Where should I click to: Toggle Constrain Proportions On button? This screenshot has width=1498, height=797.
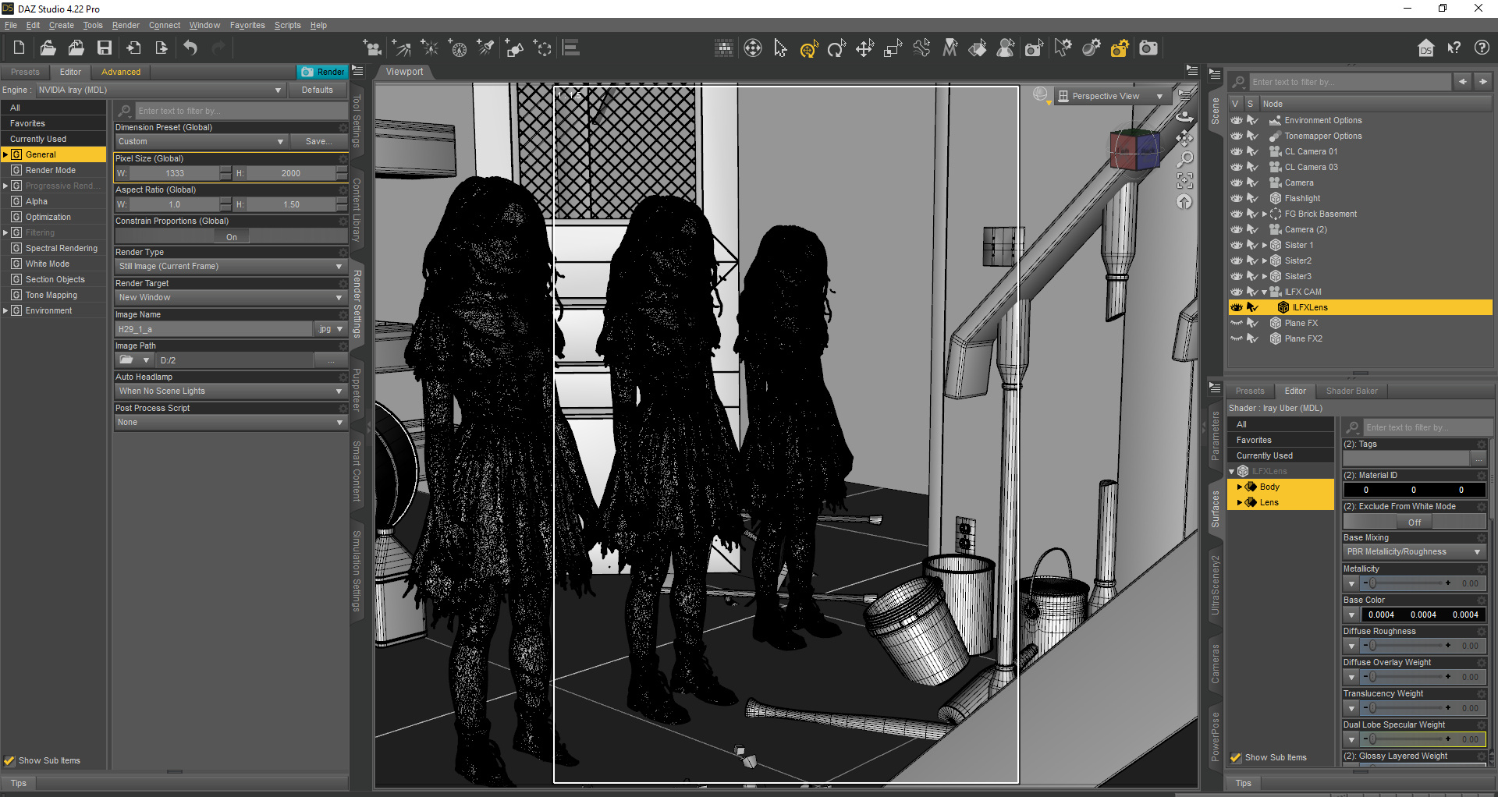232,237
